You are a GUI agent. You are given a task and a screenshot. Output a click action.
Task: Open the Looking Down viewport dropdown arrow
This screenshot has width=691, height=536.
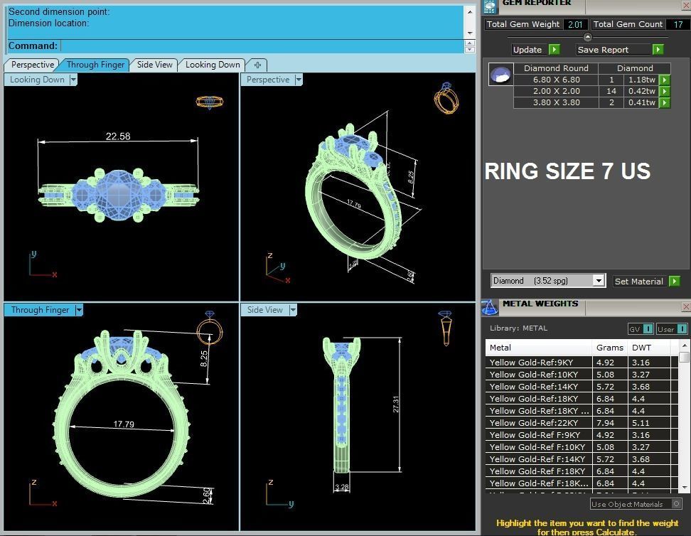[x=73, y=80]
